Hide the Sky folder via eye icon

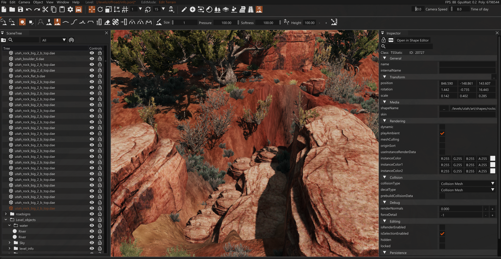pos(92,243)
